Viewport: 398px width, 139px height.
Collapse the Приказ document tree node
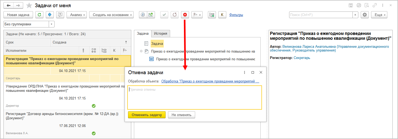tap(141, 51)
